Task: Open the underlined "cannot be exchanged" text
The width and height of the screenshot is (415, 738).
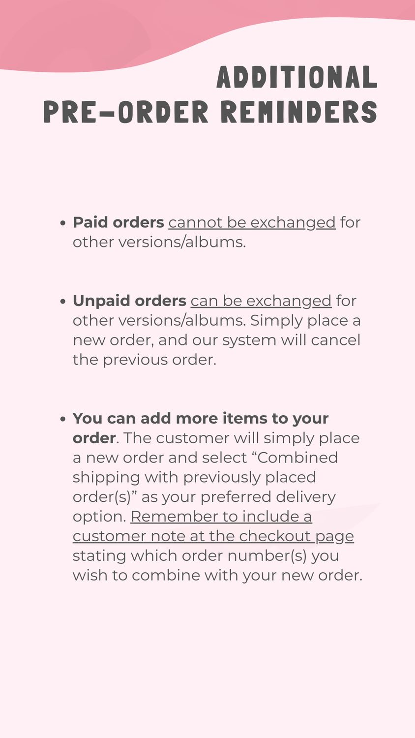Action: click(252, 222)
